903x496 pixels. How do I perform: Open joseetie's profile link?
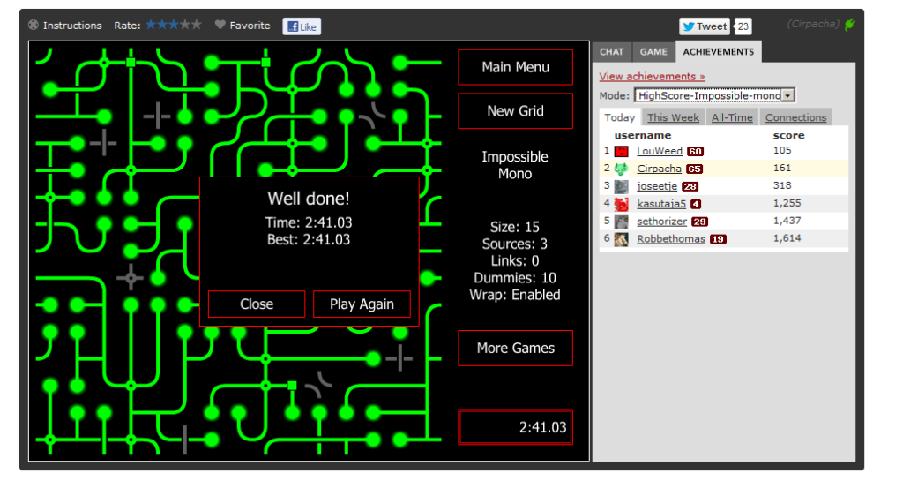coord(657,186)
